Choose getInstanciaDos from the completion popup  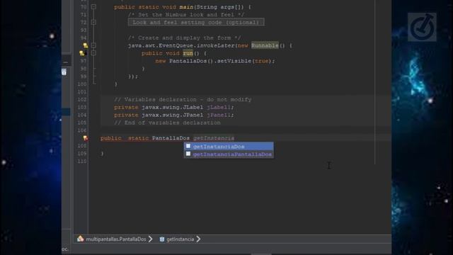(229, 147)
